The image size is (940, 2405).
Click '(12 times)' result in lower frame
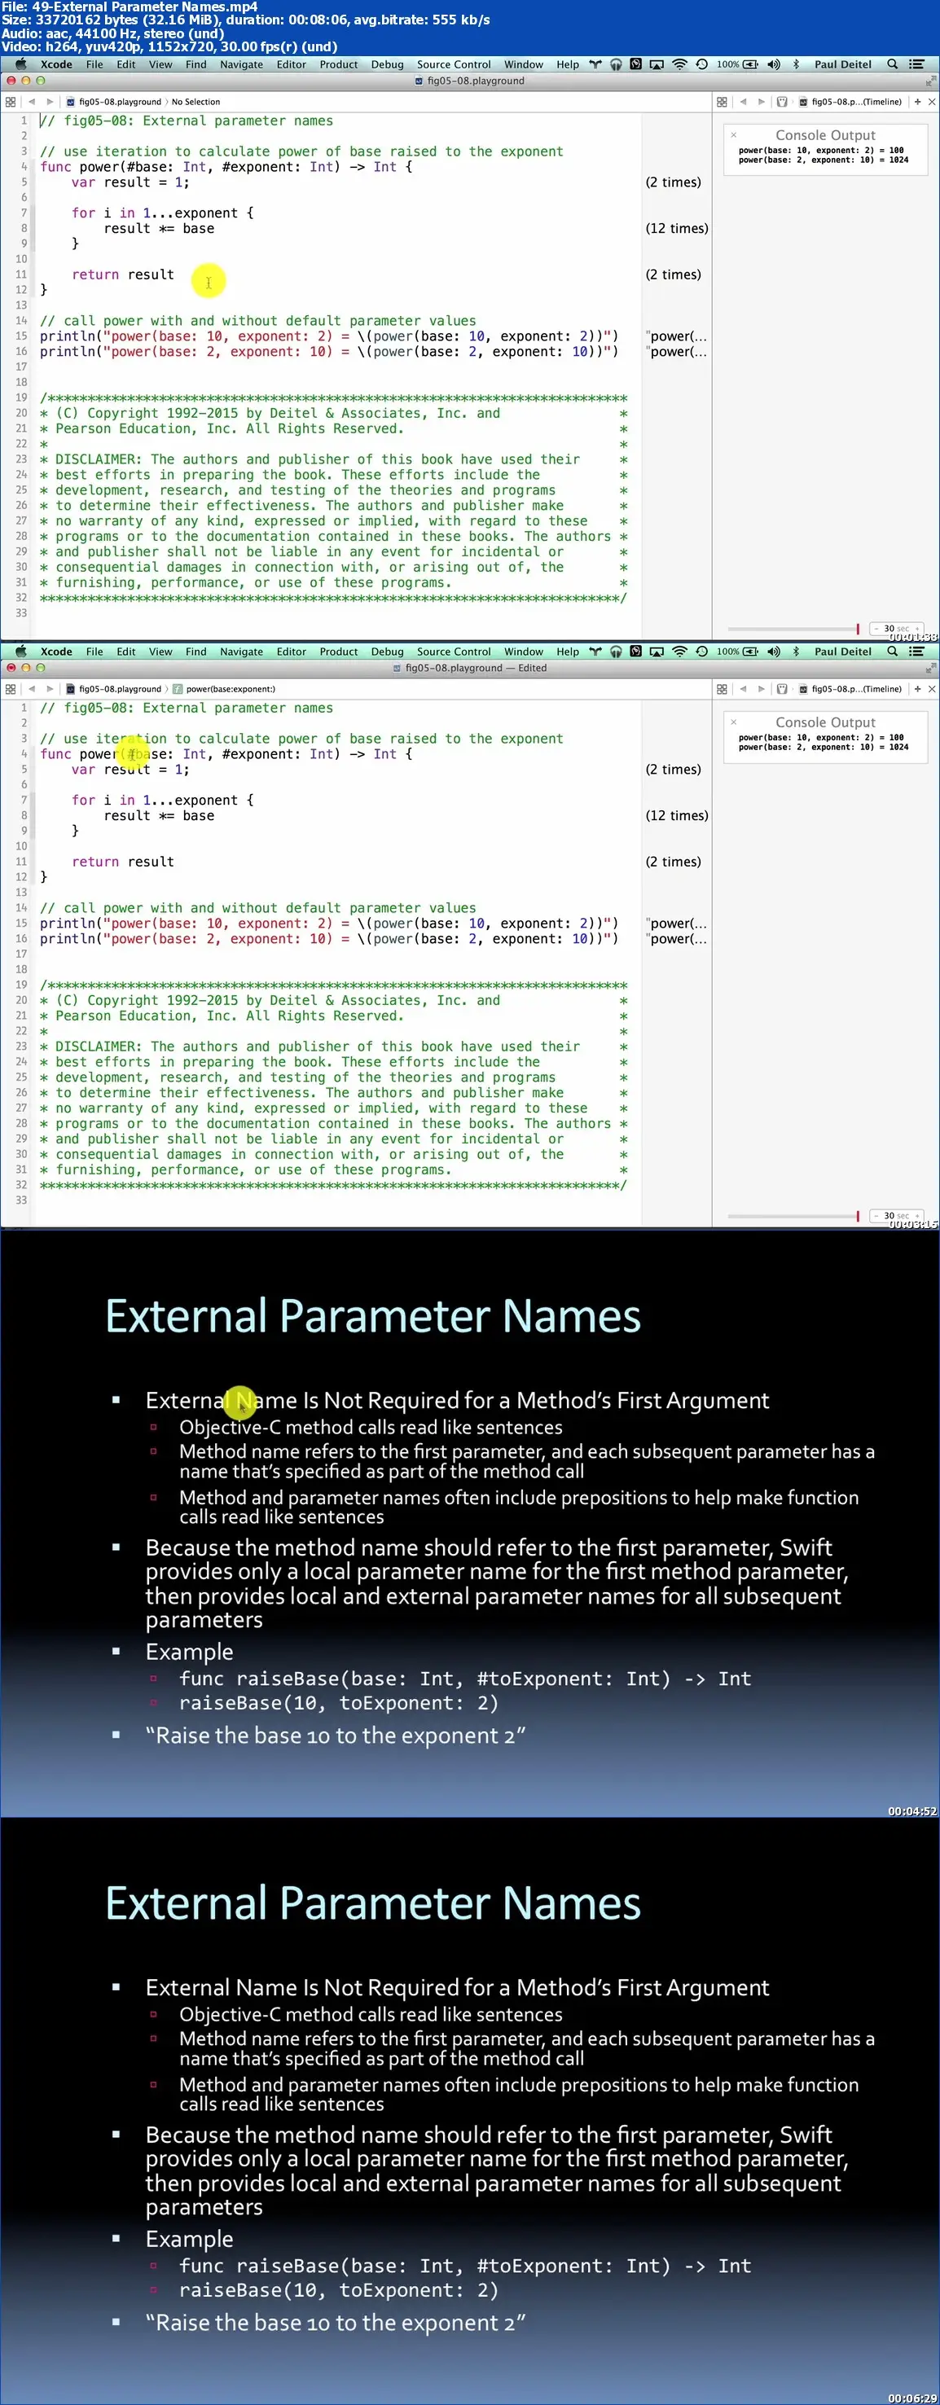click(x=677, y=816)
